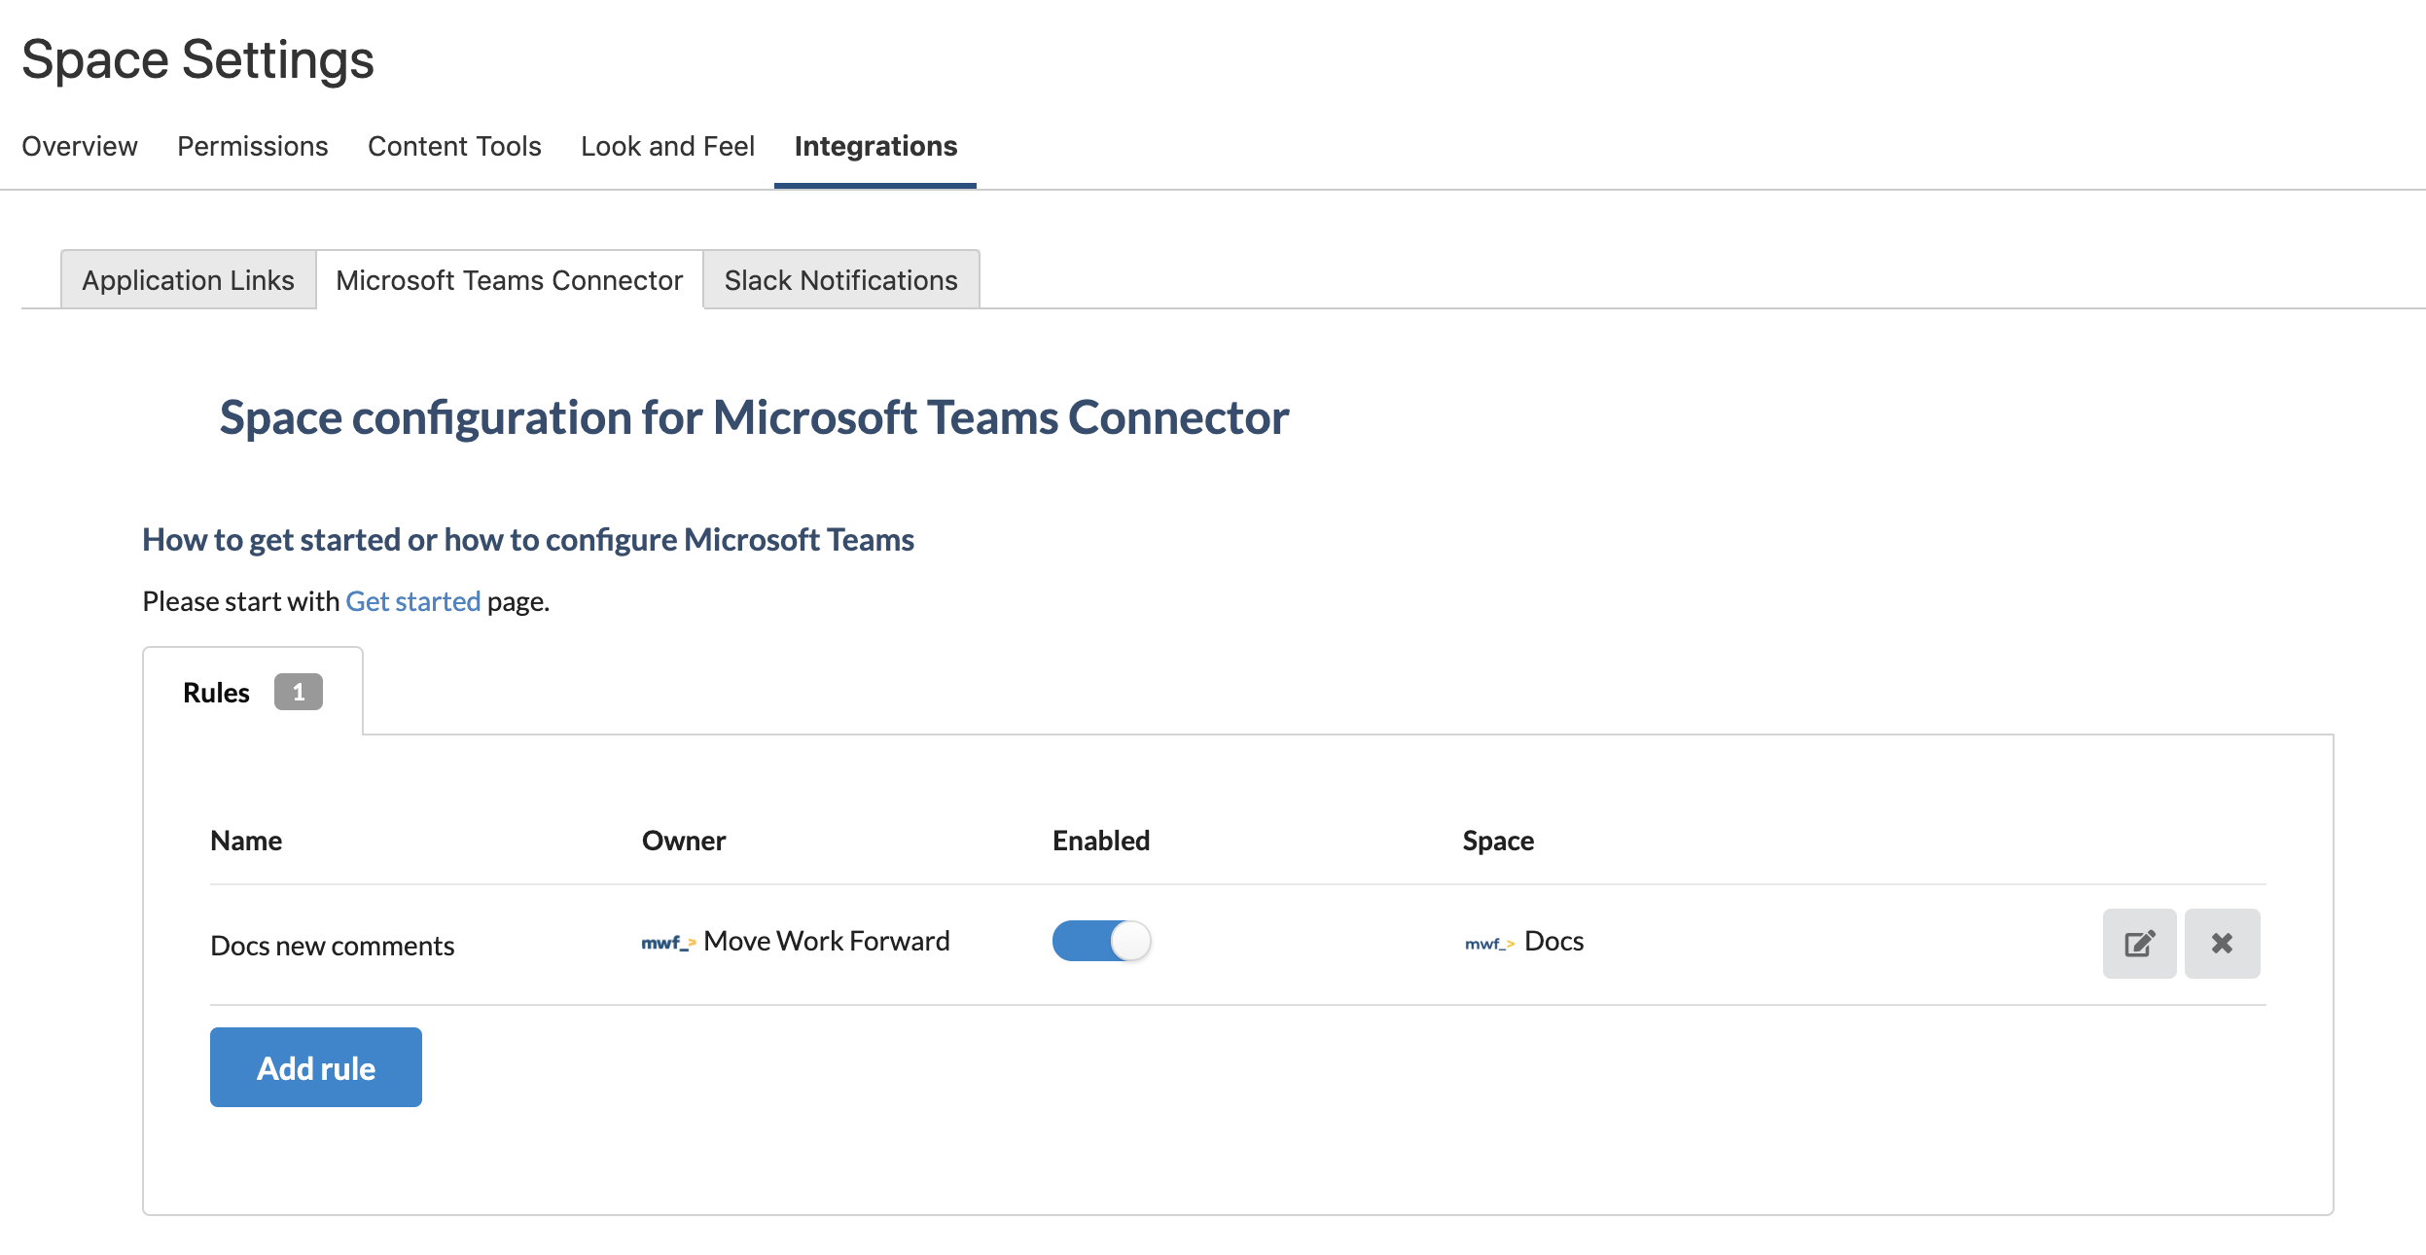The height and width of the screenshot is (1255, 2426).
Task: Click the rules count badge
Action: click(298, 692)
